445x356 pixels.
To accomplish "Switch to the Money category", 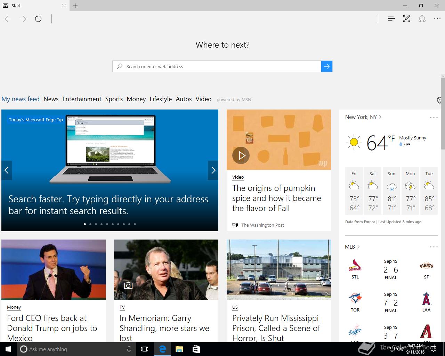I will [136, 99].
